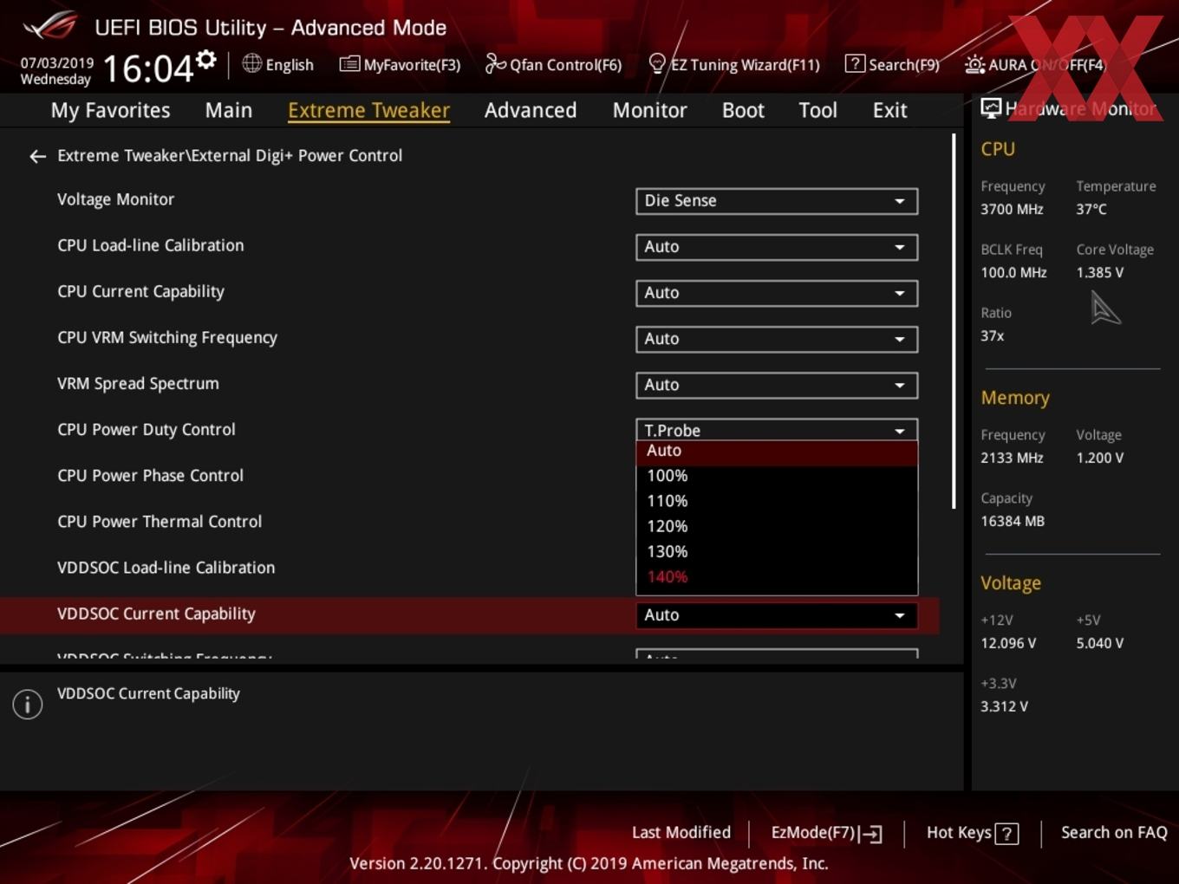Viewport: 1179px width, 884px height.
Task: Select the 110% option
Action: pyautogui.click(x=777, y=501)
